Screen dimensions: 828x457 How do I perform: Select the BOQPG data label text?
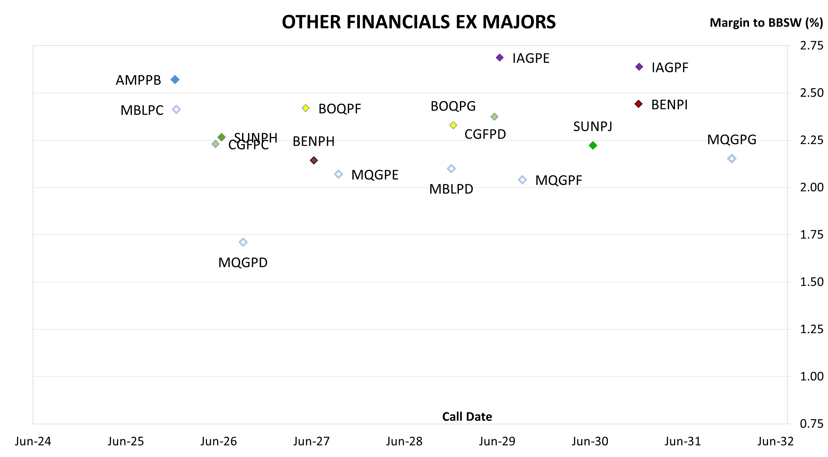pos(453,106)
